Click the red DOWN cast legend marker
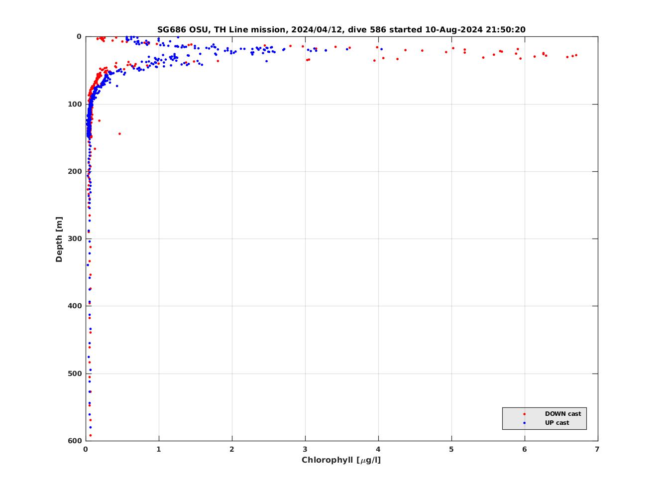Screen dimensions: 661x496 524,414
